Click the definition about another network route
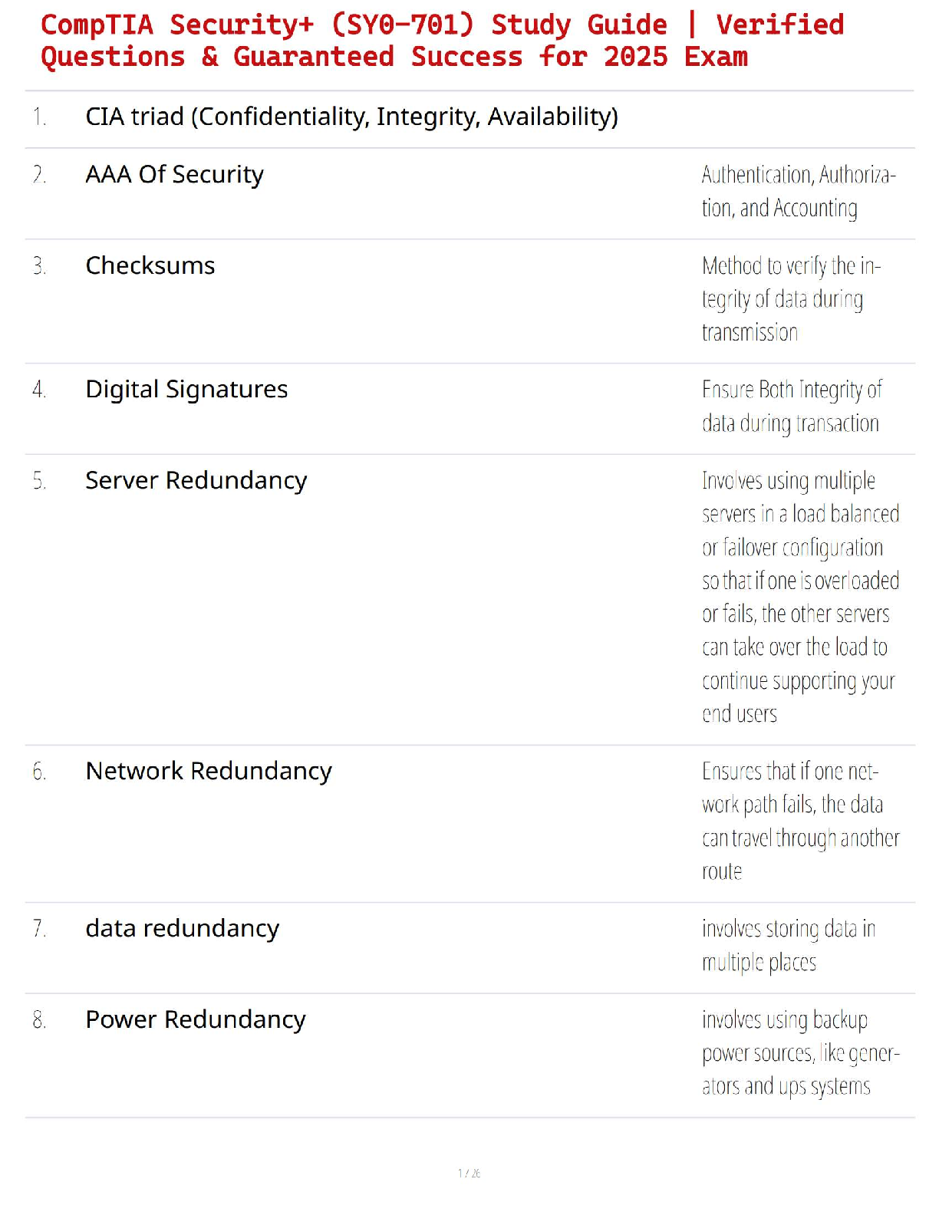The image size is (939, 1215). click(799, 822)
